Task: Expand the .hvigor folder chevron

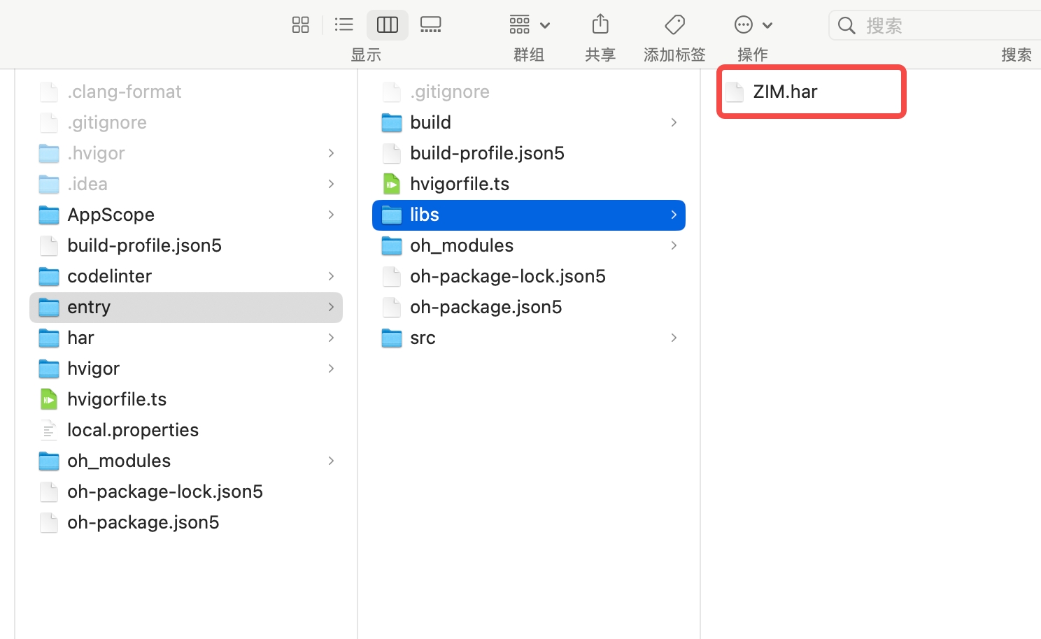Action: click(x=331, y=153)
